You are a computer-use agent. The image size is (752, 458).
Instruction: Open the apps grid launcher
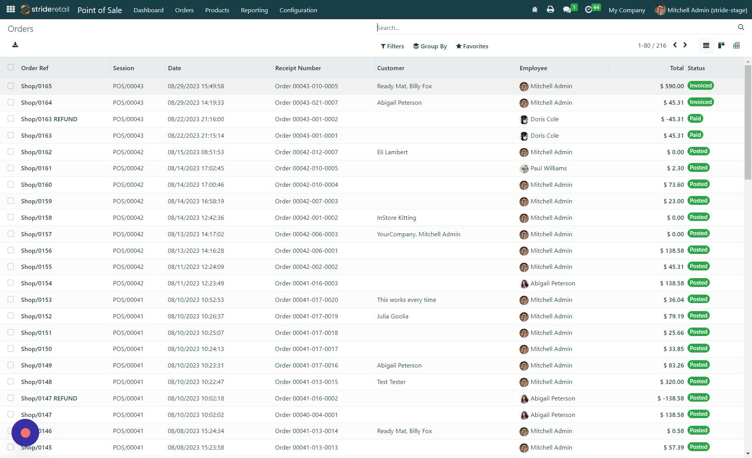point(10,9)
